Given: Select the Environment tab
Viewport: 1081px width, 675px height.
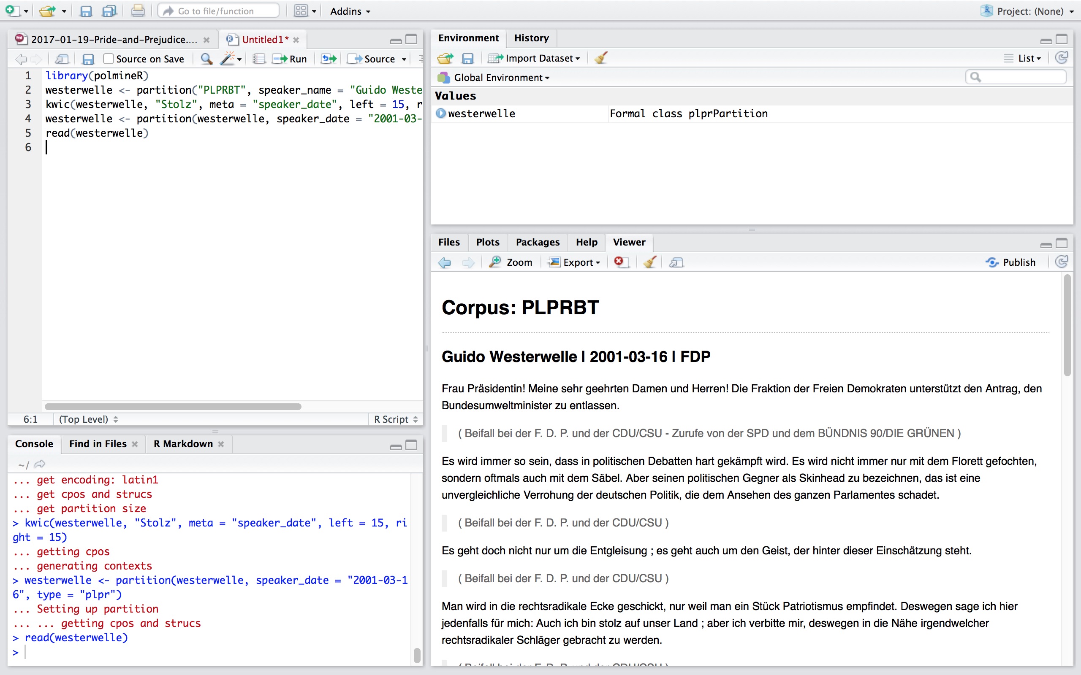Looking at the screenshot, I should click(468, 37).
